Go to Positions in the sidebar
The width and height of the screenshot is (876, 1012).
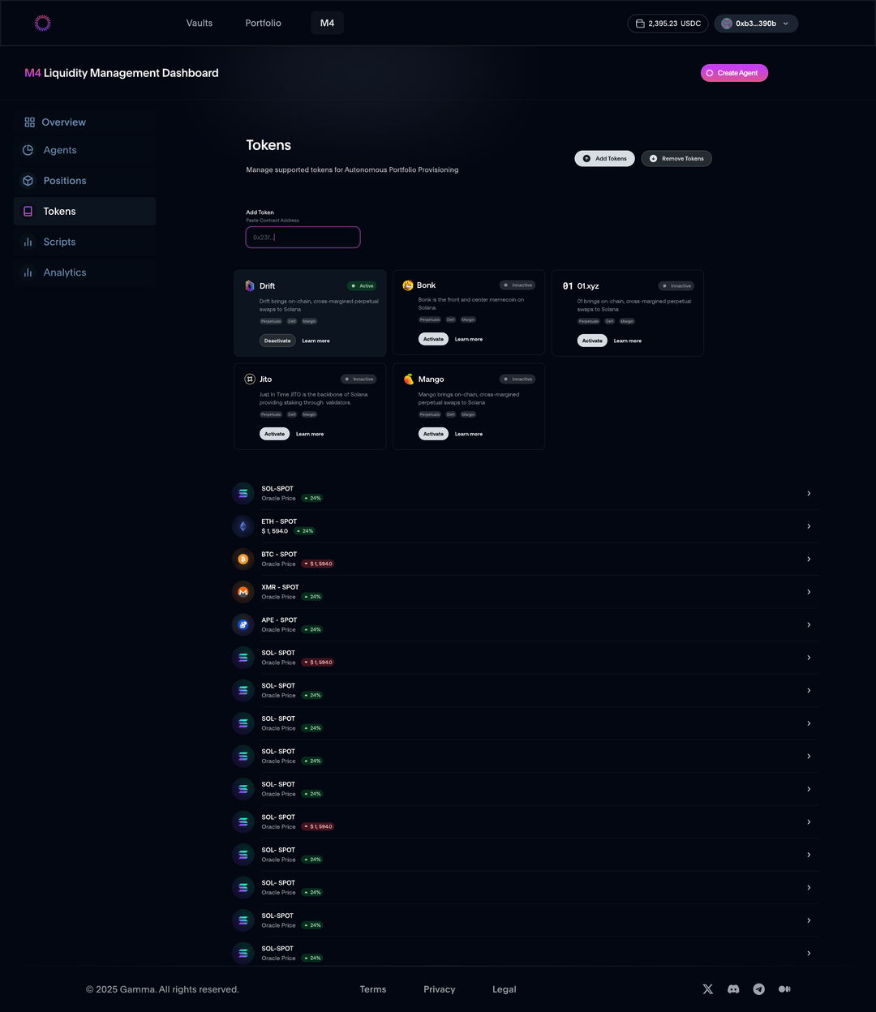coord(84,181)
